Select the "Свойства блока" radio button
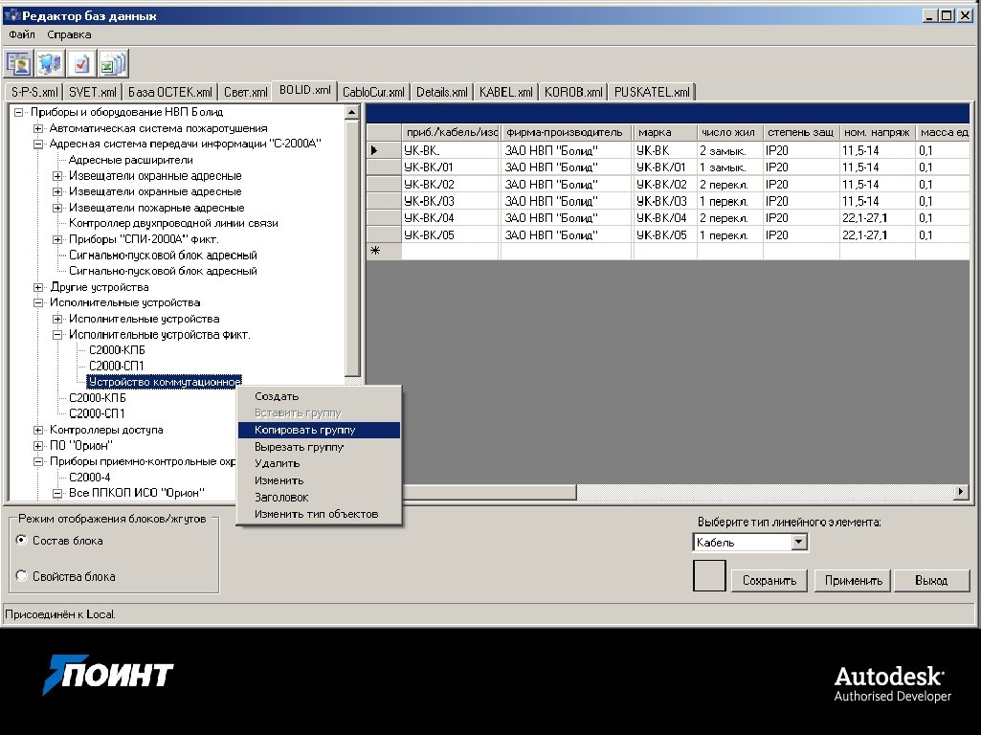 (21, 576)
